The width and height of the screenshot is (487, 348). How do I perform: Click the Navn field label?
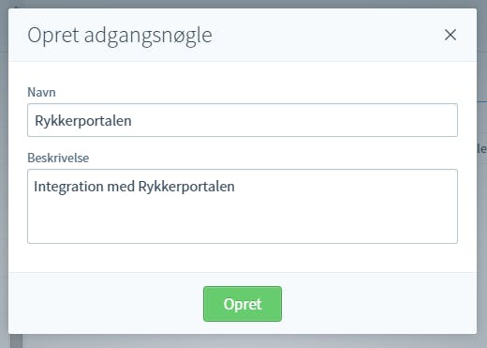pyautogui.click(x=41, y=92)
